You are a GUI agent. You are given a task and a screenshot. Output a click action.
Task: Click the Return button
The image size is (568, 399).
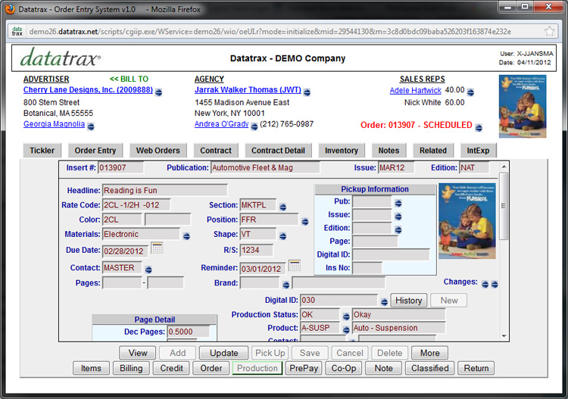coord(476,368)
